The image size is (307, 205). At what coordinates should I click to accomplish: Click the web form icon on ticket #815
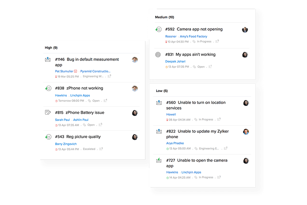[x=48, y=112]
